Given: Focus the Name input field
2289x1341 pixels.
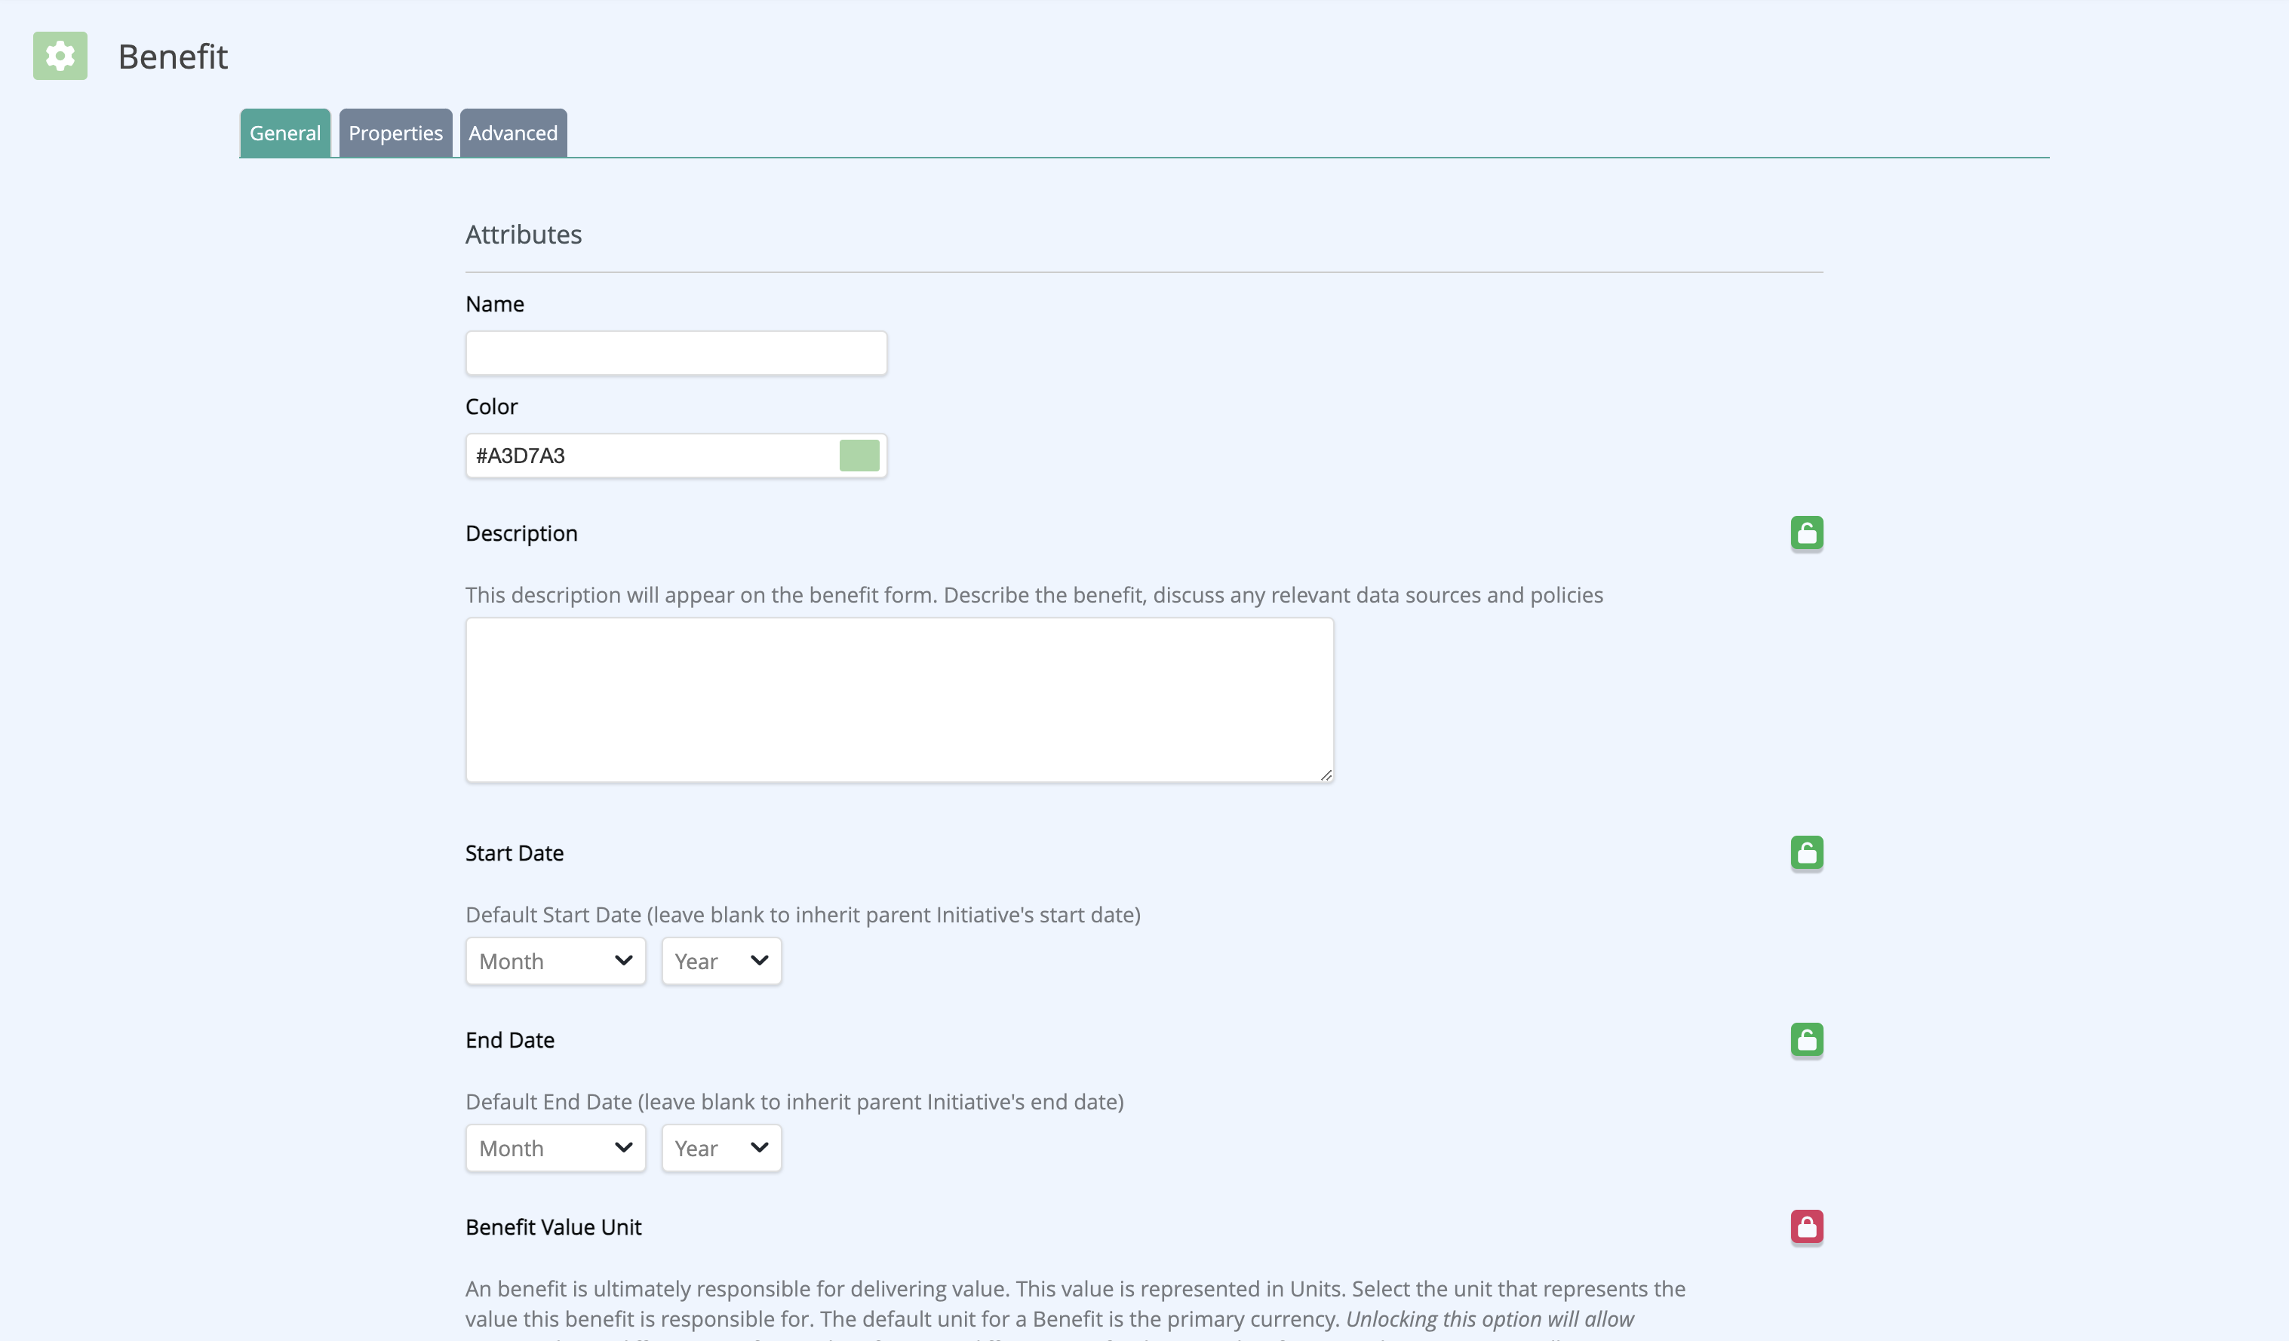Looking at the screenshot, I should pyautogui.click(x=676, y=353).
